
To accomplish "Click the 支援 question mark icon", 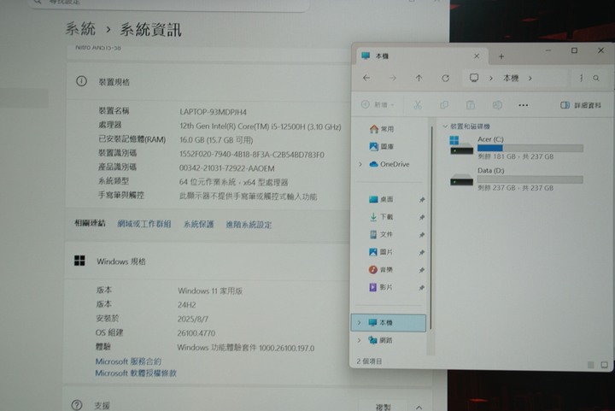I will coord(77,405).
